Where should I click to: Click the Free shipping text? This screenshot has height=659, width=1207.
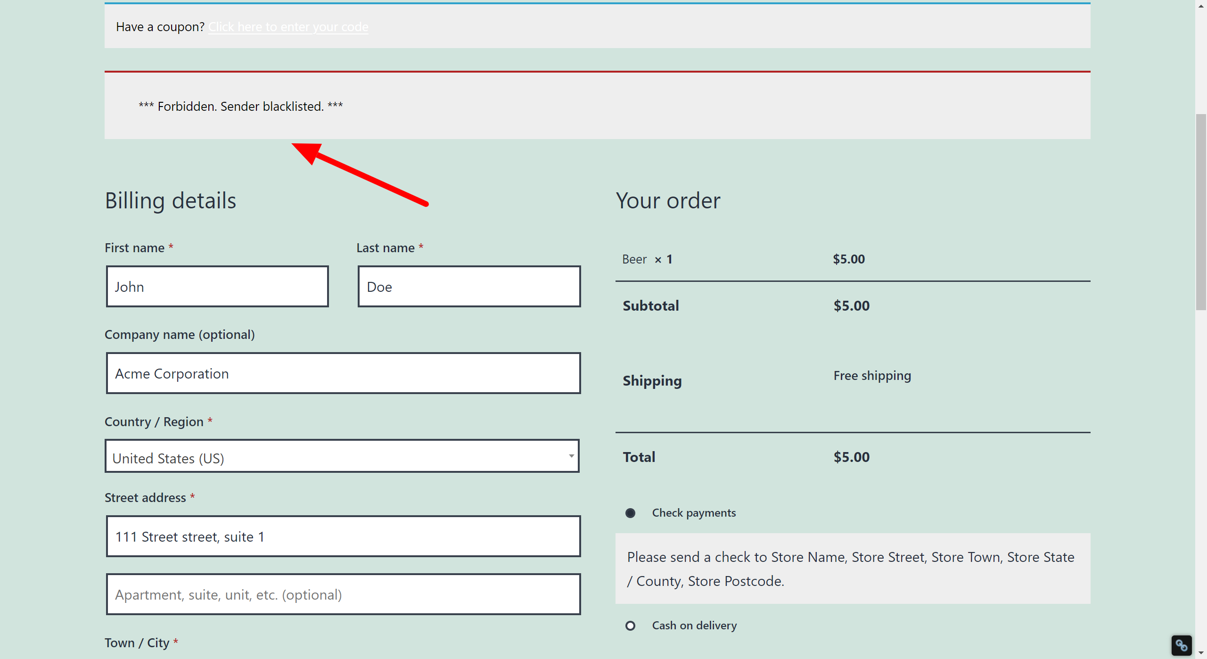pos(872,376)
